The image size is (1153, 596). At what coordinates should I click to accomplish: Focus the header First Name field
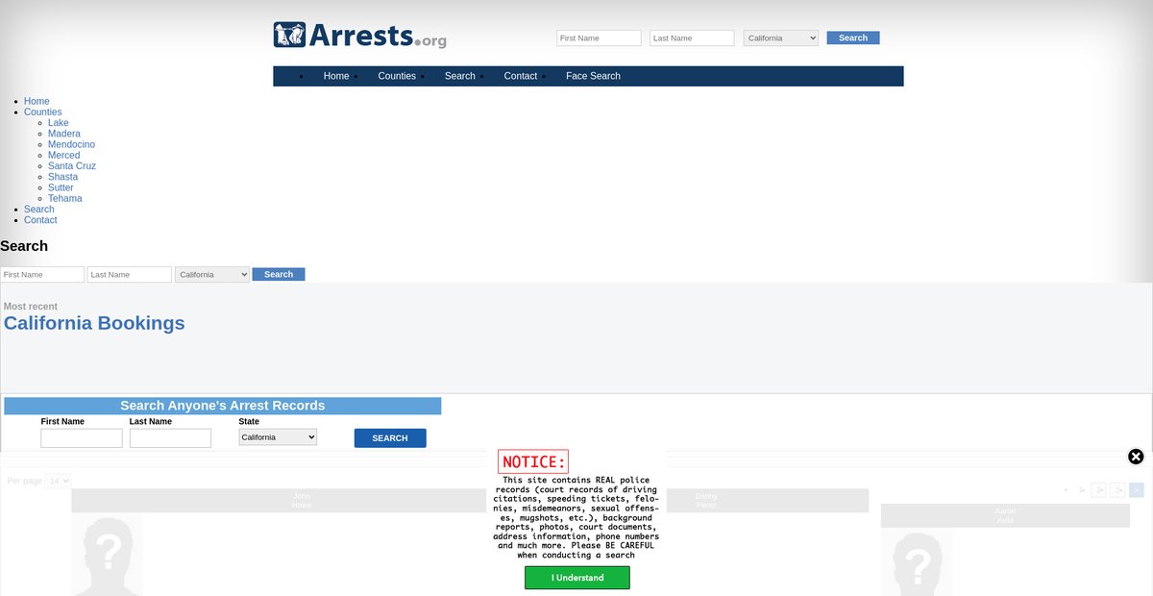tap(599, 38)
